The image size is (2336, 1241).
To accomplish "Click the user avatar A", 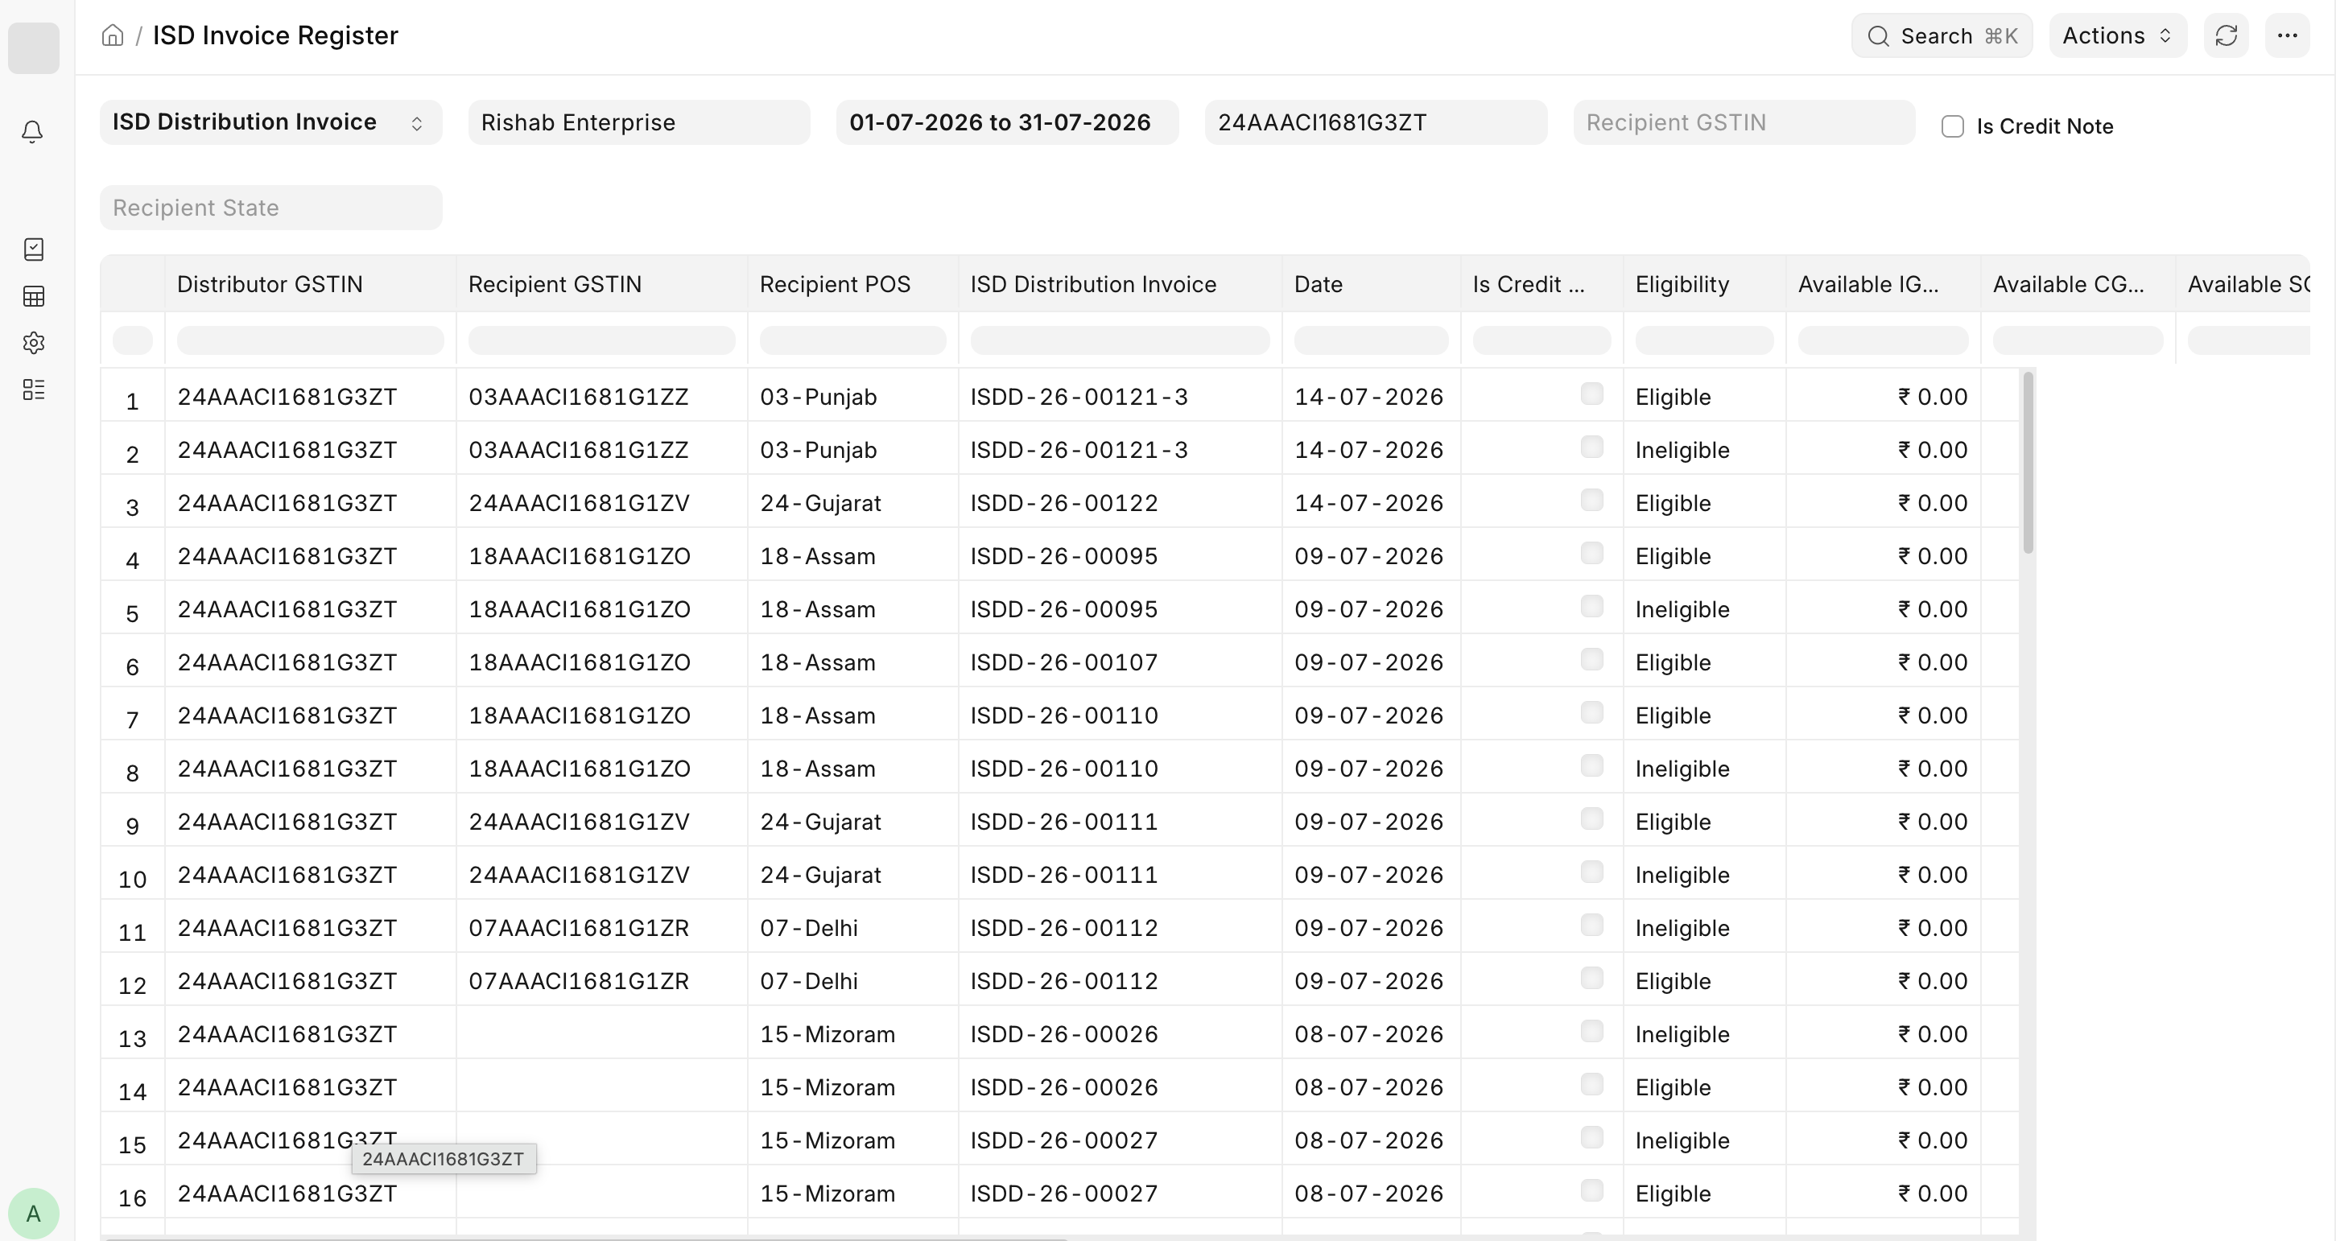I will coord(34,1213).
